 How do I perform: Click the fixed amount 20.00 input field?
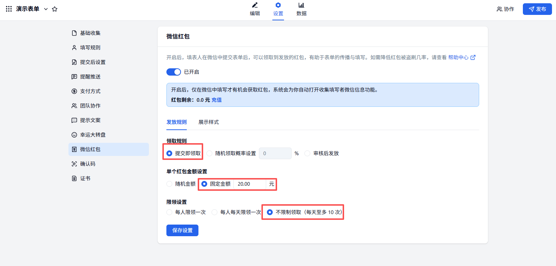tap(249, 184)
